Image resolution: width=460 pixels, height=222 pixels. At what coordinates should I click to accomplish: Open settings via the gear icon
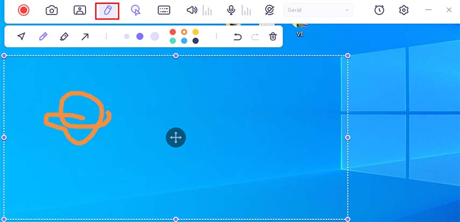click(x=404, y=10)
